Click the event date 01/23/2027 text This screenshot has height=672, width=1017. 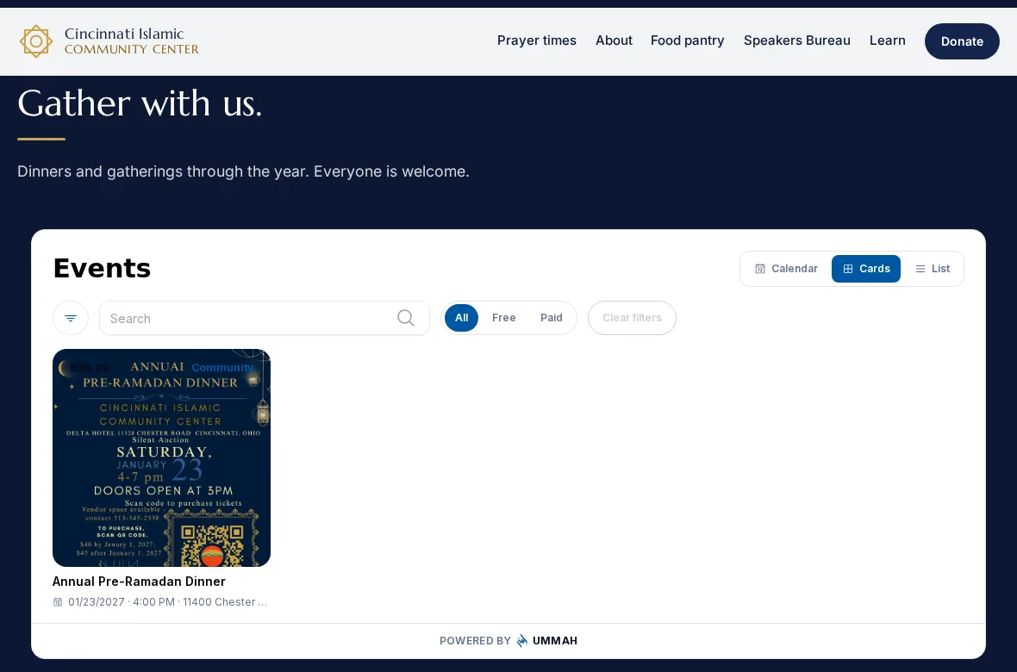[96, 602]
